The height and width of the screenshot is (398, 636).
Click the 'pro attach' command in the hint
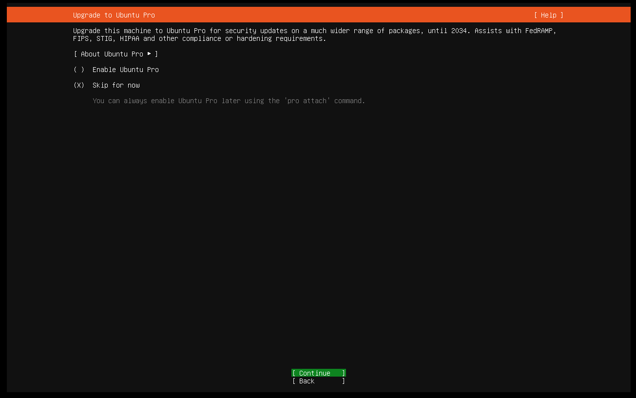pos(307,101)
